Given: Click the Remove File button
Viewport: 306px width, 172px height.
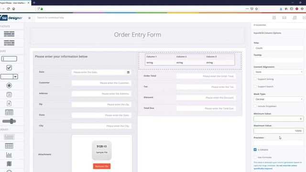Looking at the screenshot, I should point(102,166).
